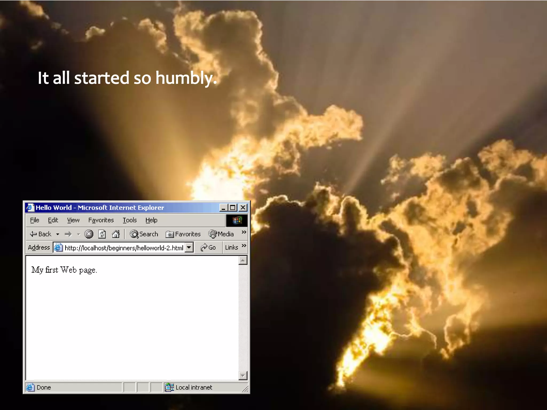Image resolution: width=547 pixels, height=410 pixels.
Task: Open the Forward history dropdown arrow
Action: 79,234
